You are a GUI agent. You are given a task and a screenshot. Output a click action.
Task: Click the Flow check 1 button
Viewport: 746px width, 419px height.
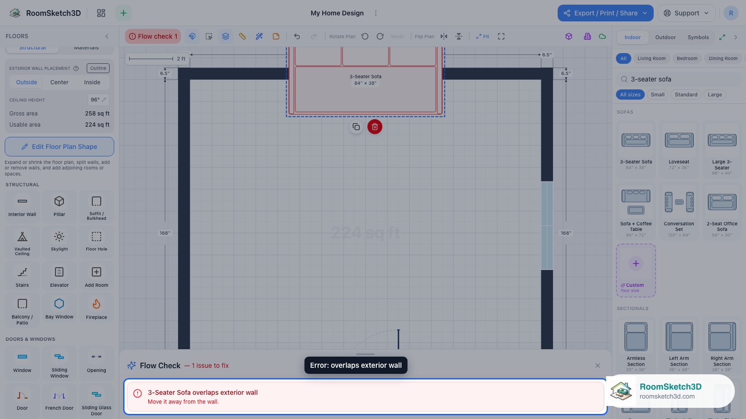pyautogui.click(x=153, y=36)
